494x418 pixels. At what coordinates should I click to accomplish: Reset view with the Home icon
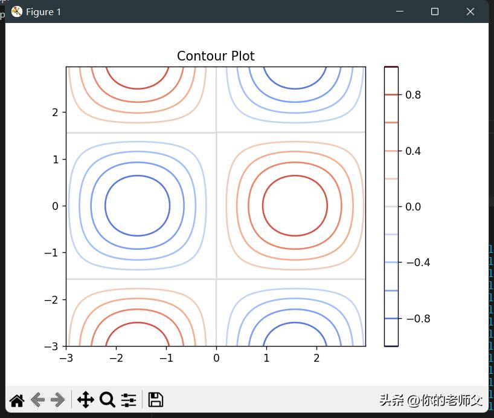(x=16, y=399)
